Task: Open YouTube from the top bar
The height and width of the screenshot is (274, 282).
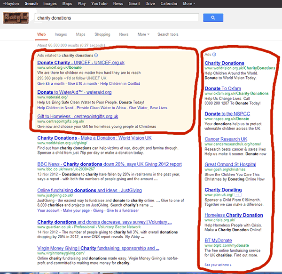Action: coord(99,4)
